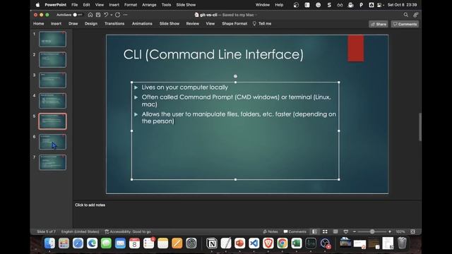Open the Home ribbon tab
The height and width of the screenshot is (254, 452).
click(x=39, y=23)
